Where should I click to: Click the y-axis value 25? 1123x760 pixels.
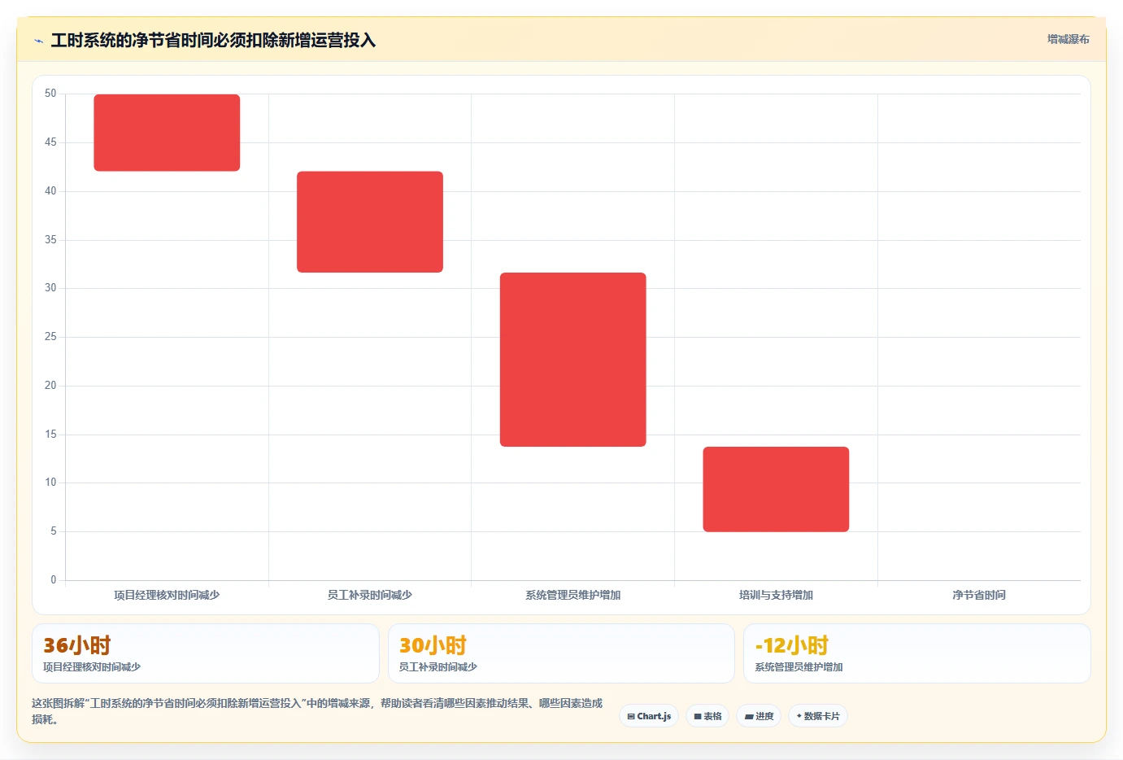coord(50,337)
